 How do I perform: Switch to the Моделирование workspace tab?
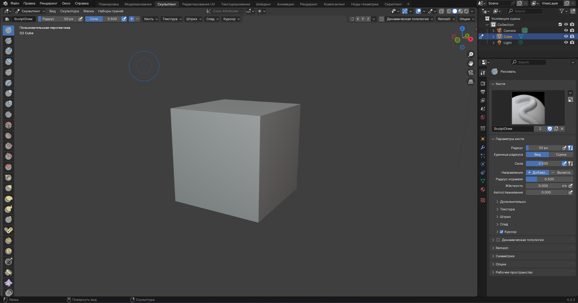[x=138, y=4]
